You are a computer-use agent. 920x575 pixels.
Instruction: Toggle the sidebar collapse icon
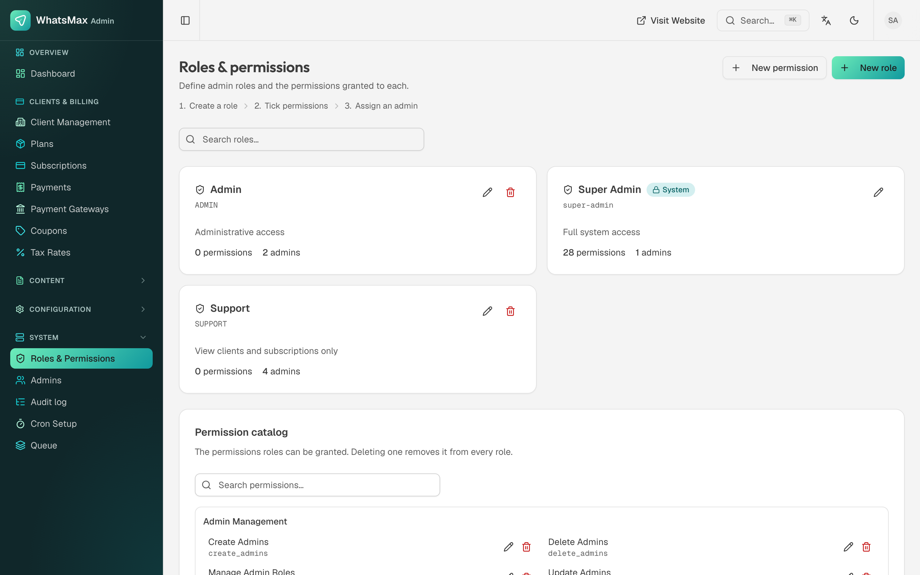pyautogui.click(x=185, y=20)
